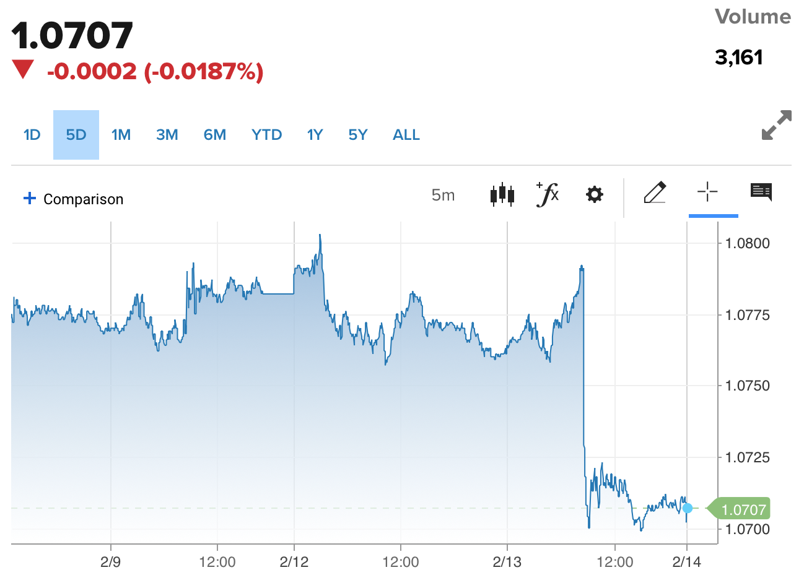Toggle the crosshair tool
The image size is (804, 583).
point(707,192)
